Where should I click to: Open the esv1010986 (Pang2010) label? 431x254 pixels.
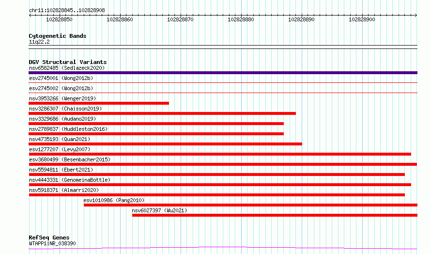(114, 200)
